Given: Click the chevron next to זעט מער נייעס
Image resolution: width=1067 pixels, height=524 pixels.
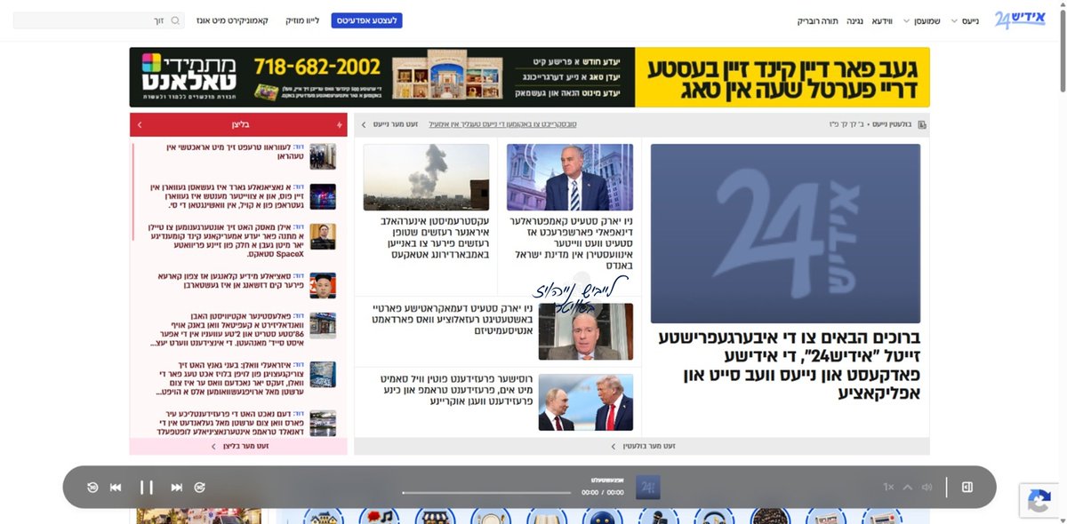Looking at the screenshot, I should [x=364, y=125].
